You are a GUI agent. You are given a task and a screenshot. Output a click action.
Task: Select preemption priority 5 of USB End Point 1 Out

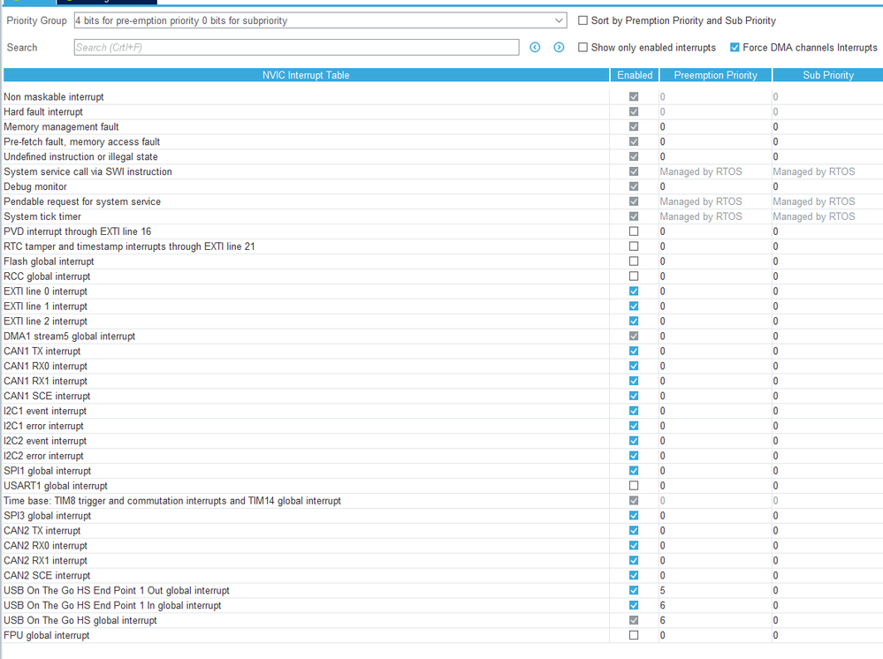[715, 590]
